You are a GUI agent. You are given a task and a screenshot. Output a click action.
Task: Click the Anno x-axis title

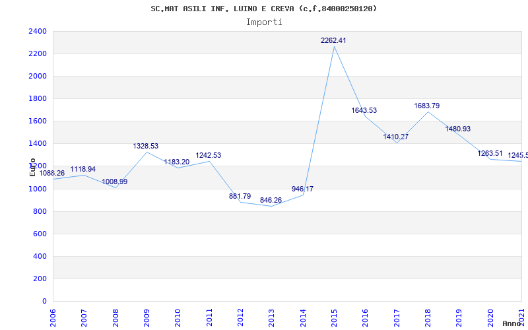click(x=511, y=323)
